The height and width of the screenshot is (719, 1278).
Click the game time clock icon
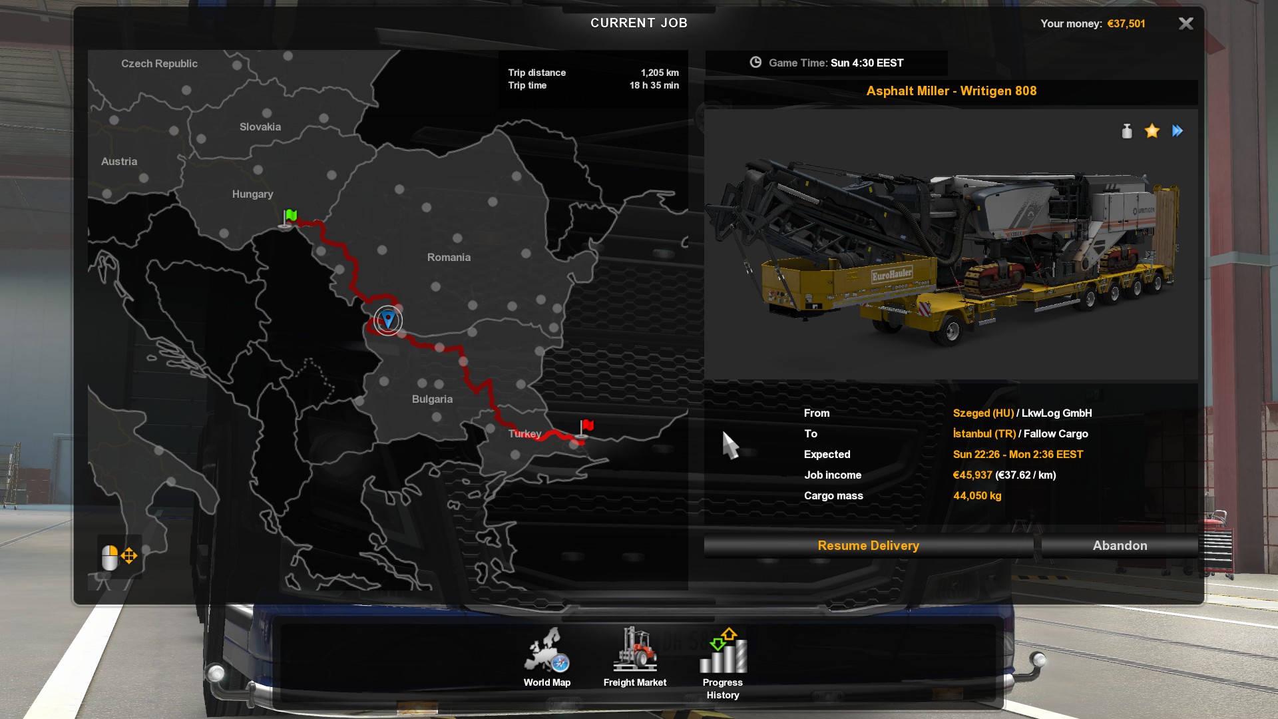pos(755,63)
